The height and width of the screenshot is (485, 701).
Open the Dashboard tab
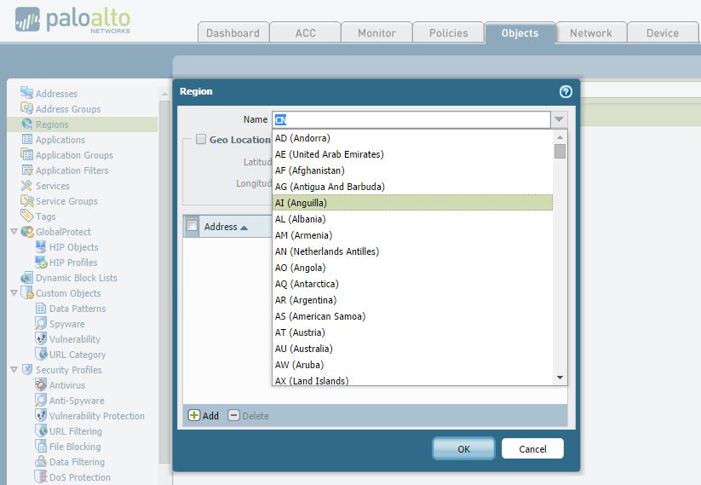pos(233,32)
